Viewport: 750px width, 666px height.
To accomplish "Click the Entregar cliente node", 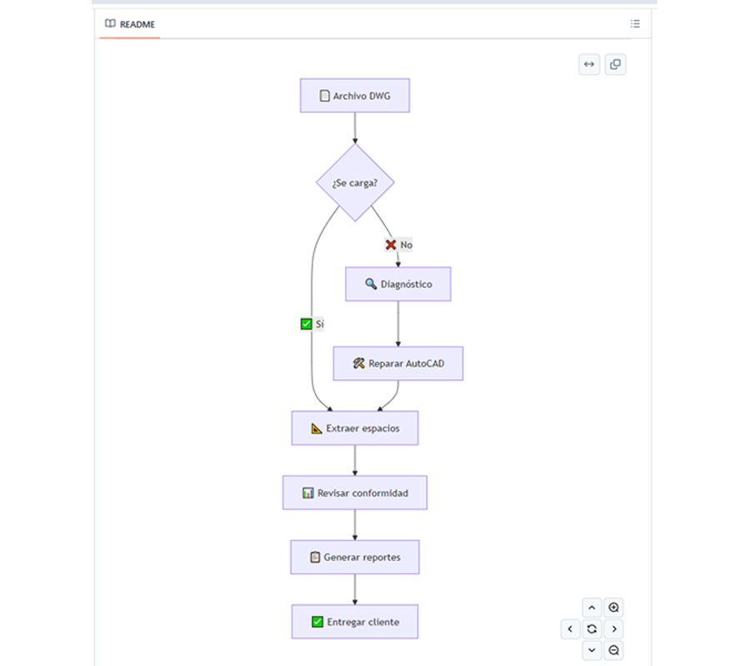I will (x=355, y=622).
